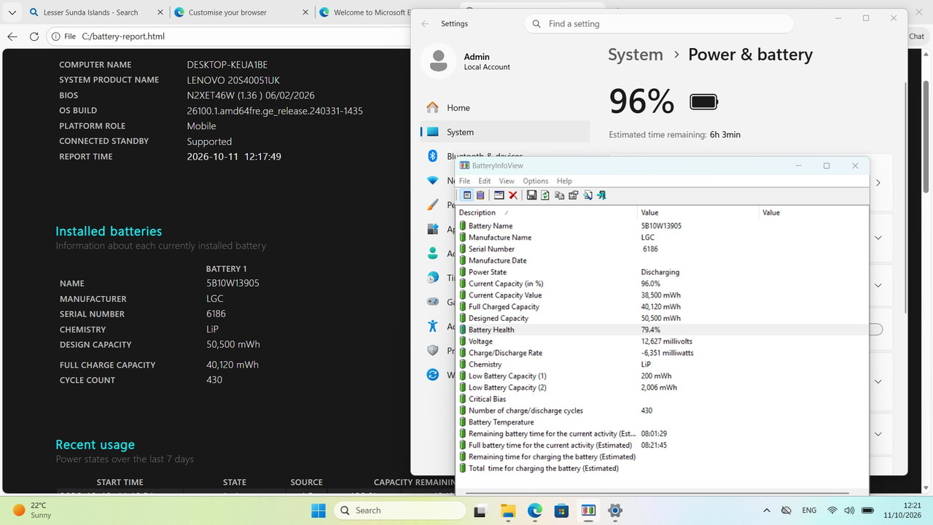Go back using the Settings back arrow

426,23
